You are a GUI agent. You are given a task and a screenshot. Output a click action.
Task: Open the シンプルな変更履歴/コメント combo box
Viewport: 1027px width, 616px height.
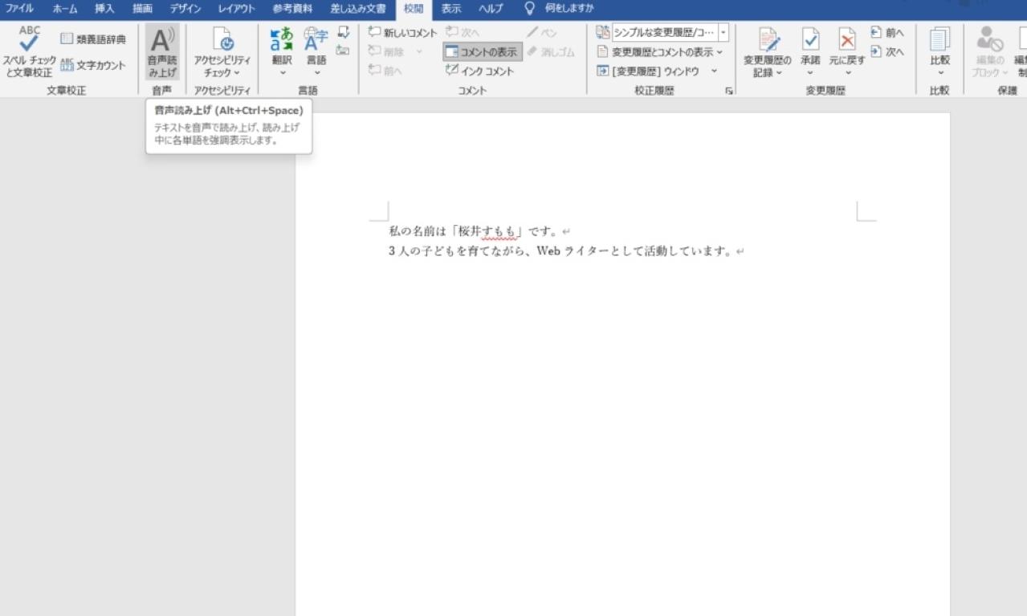coord(670,33)
